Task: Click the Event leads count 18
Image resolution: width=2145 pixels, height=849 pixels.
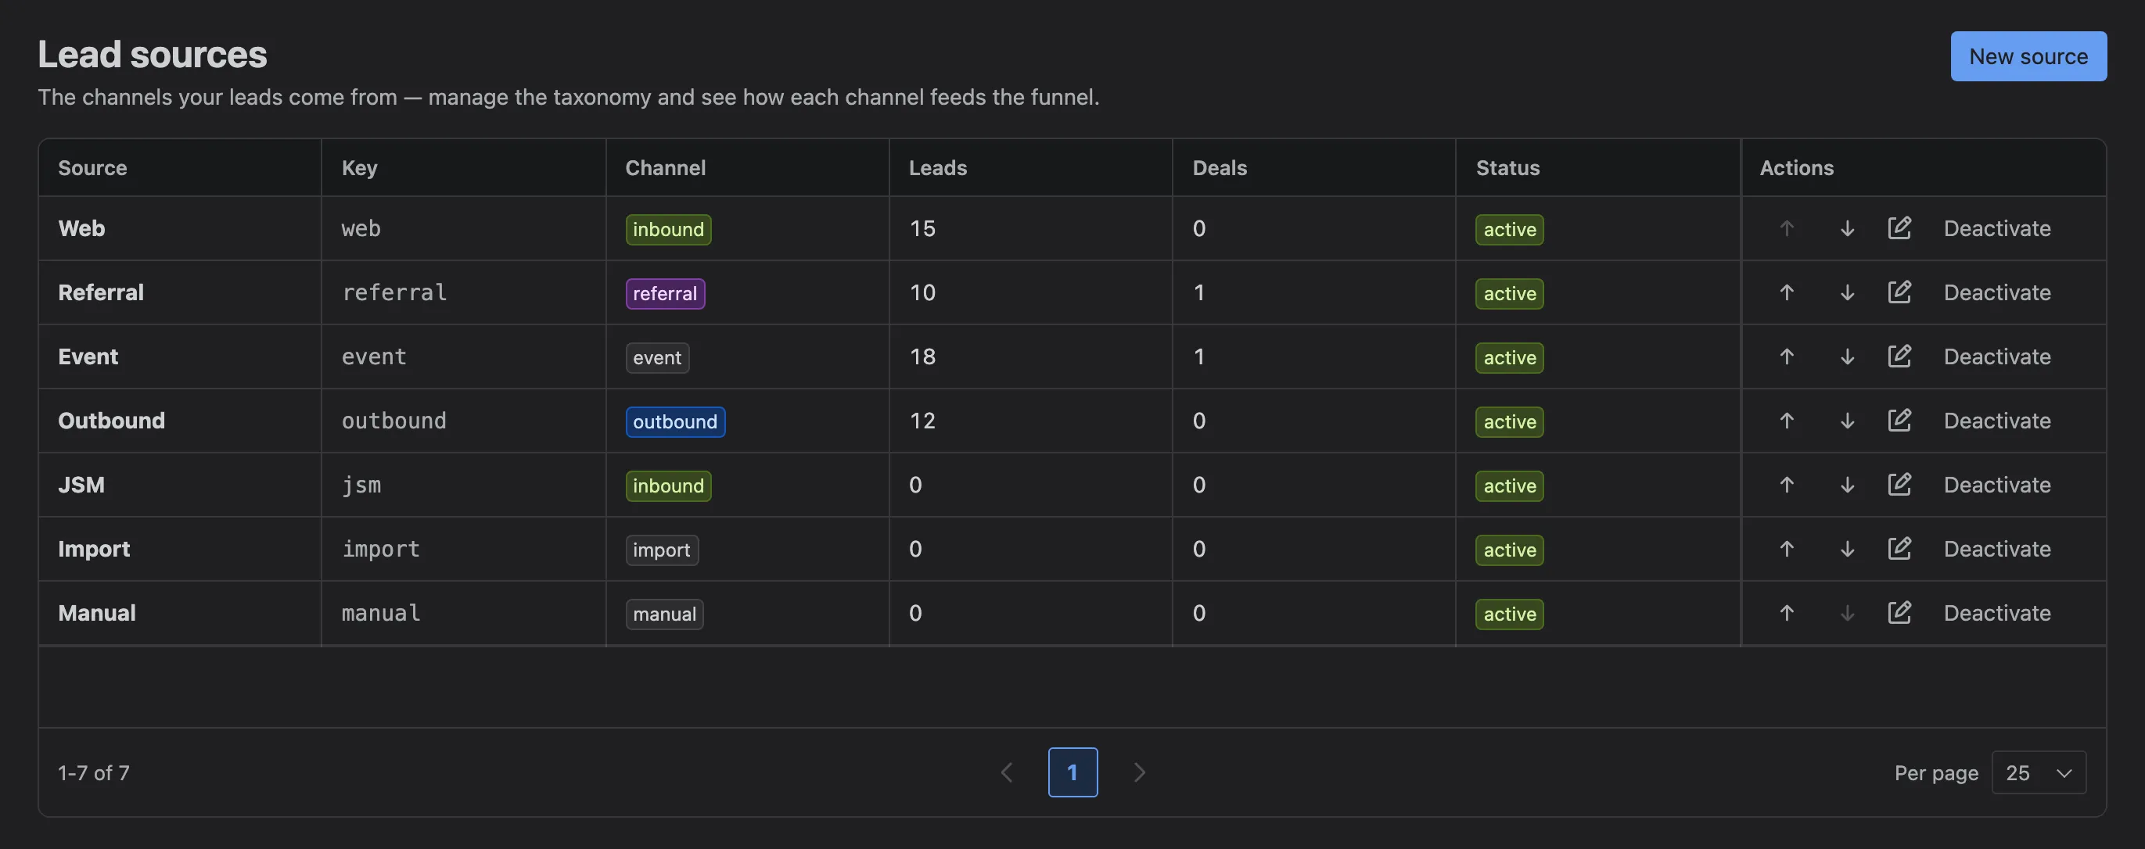Action: [922, 356]
